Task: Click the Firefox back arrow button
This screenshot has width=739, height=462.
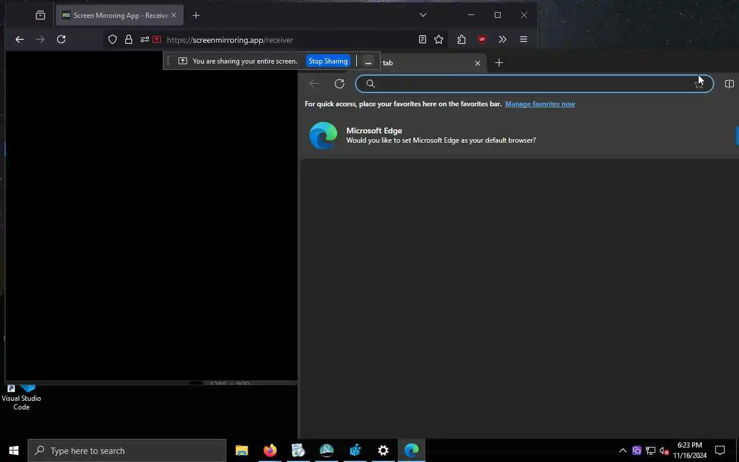Action: click(20, 39)
